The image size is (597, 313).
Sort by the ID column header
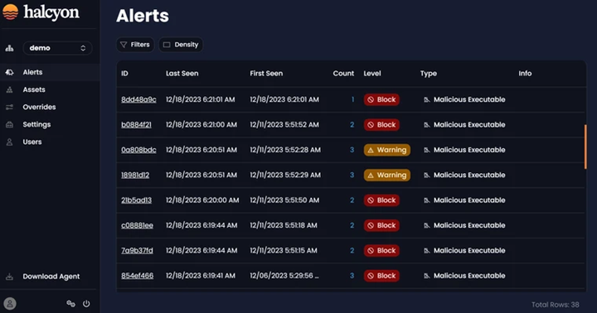click(x=124, y=74)
